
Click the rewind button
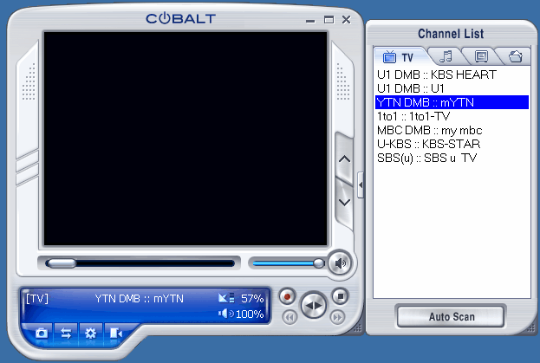290,317
